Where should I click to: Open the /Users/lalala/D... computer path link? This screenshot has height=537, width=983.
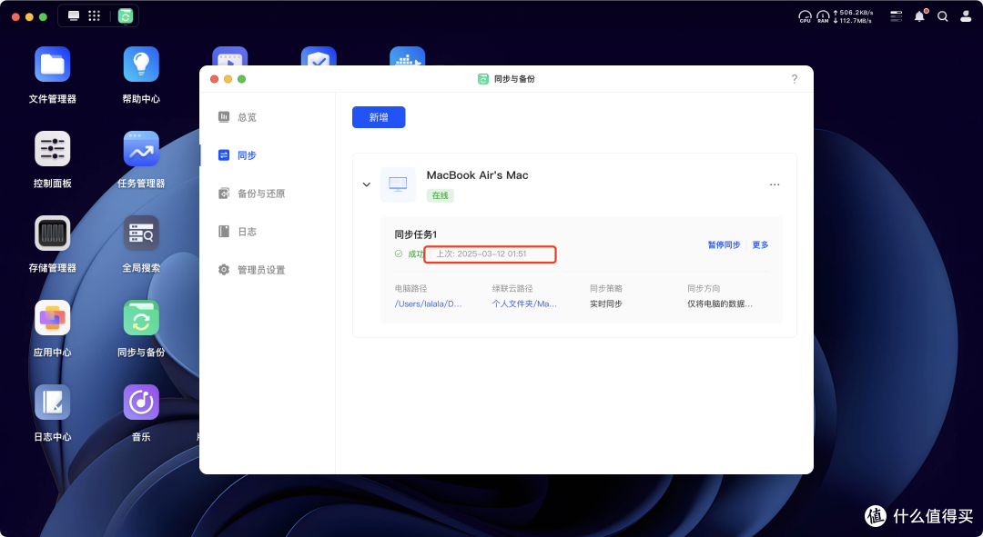point(428,303)
